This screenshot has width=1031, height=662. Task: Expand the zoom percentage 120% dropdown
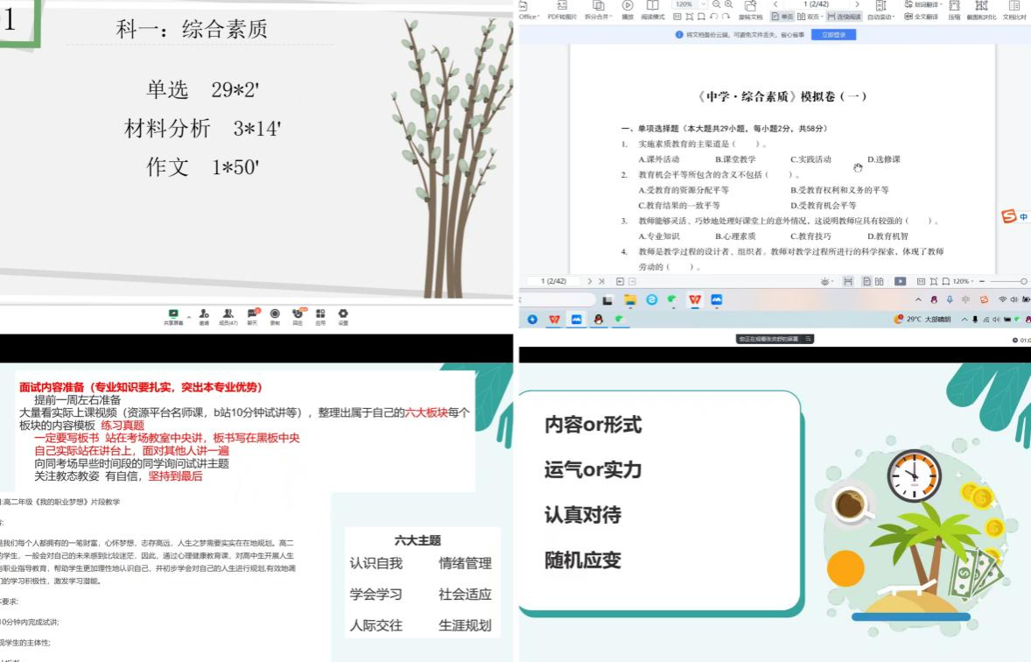tap(705, 4)
